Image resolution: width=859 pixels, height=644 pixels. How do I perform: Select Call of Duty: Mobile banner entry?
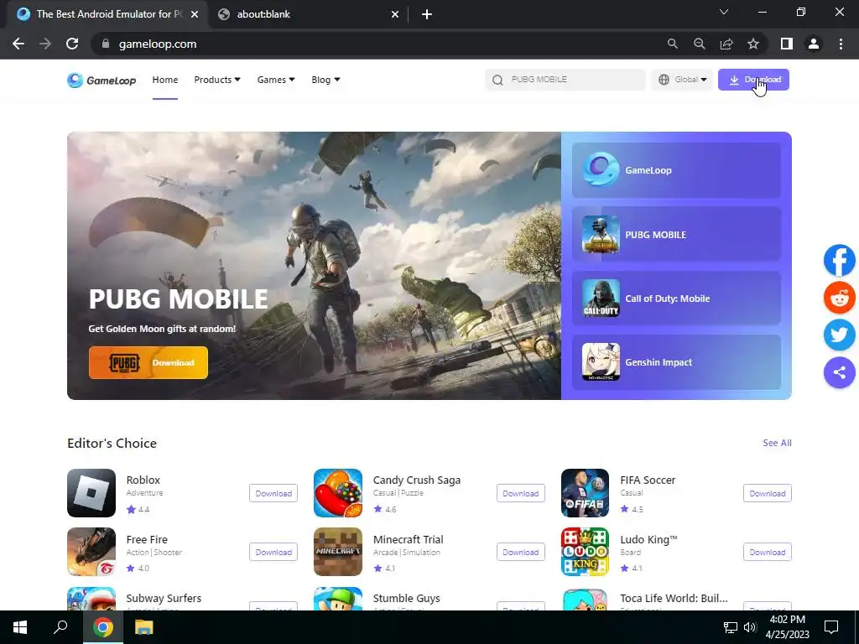click(x=676, y=299)
